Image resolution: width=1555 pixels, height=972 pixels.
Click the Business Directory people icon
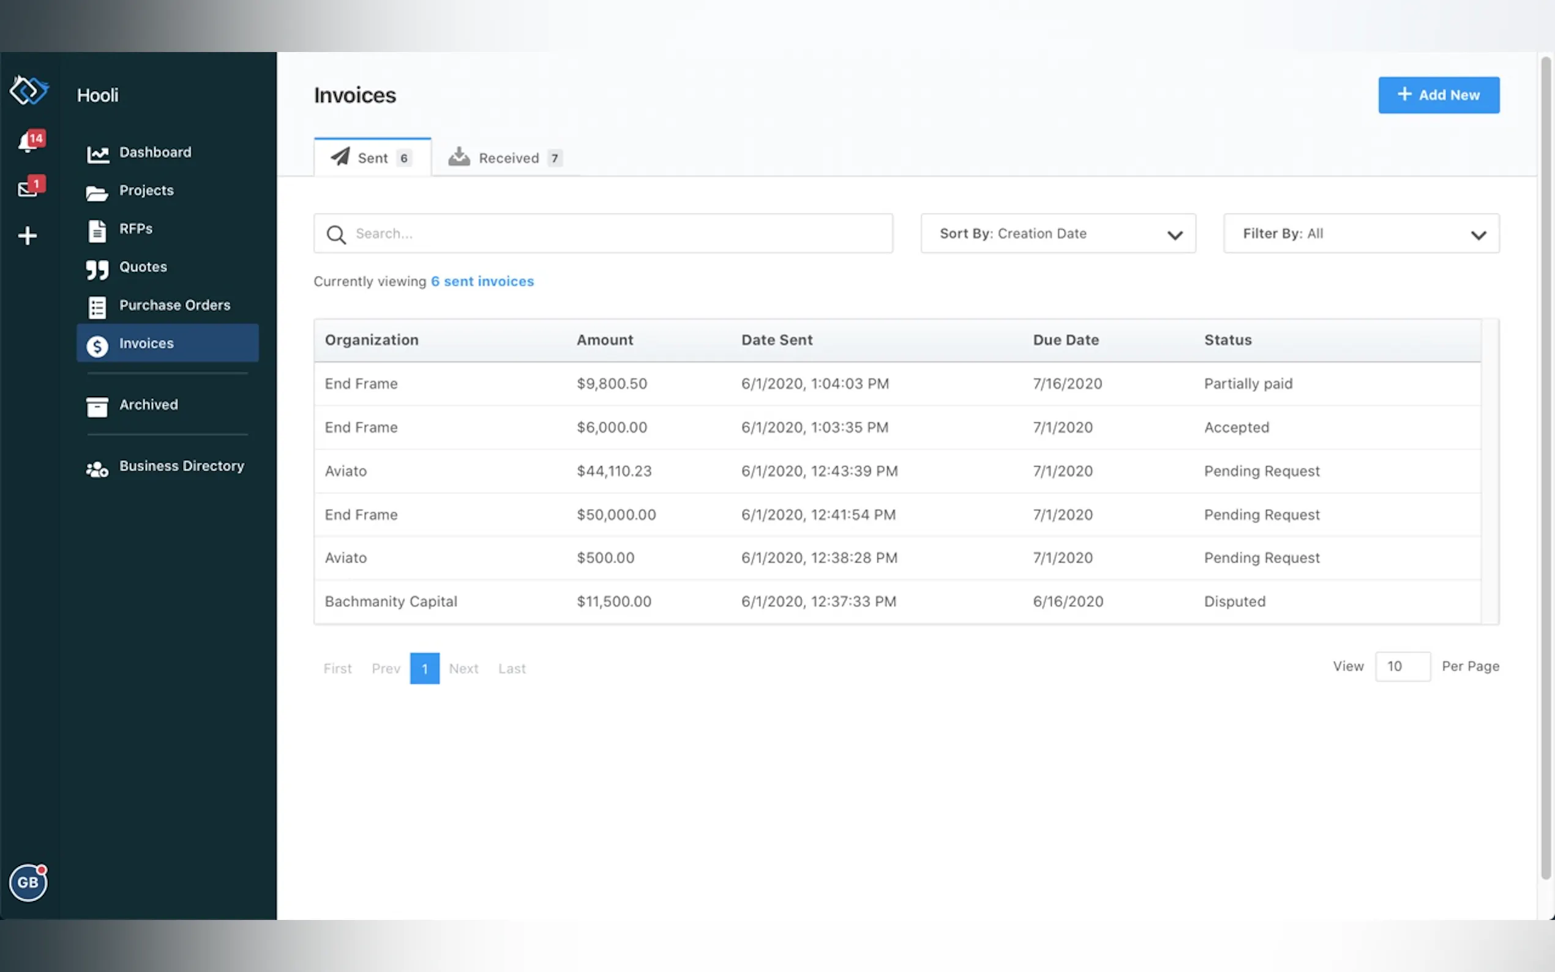pos(97,469)
